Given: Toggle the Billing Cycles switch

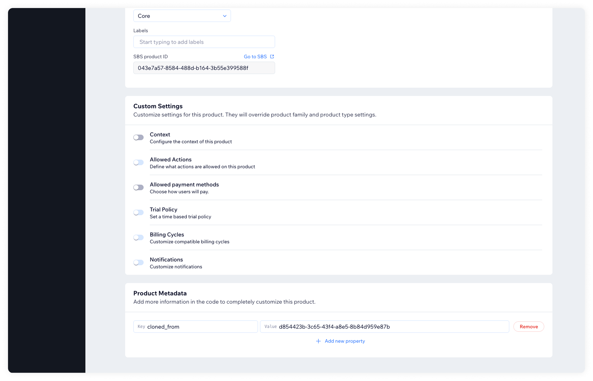Looking at the screenshot, I should point(139,237).
